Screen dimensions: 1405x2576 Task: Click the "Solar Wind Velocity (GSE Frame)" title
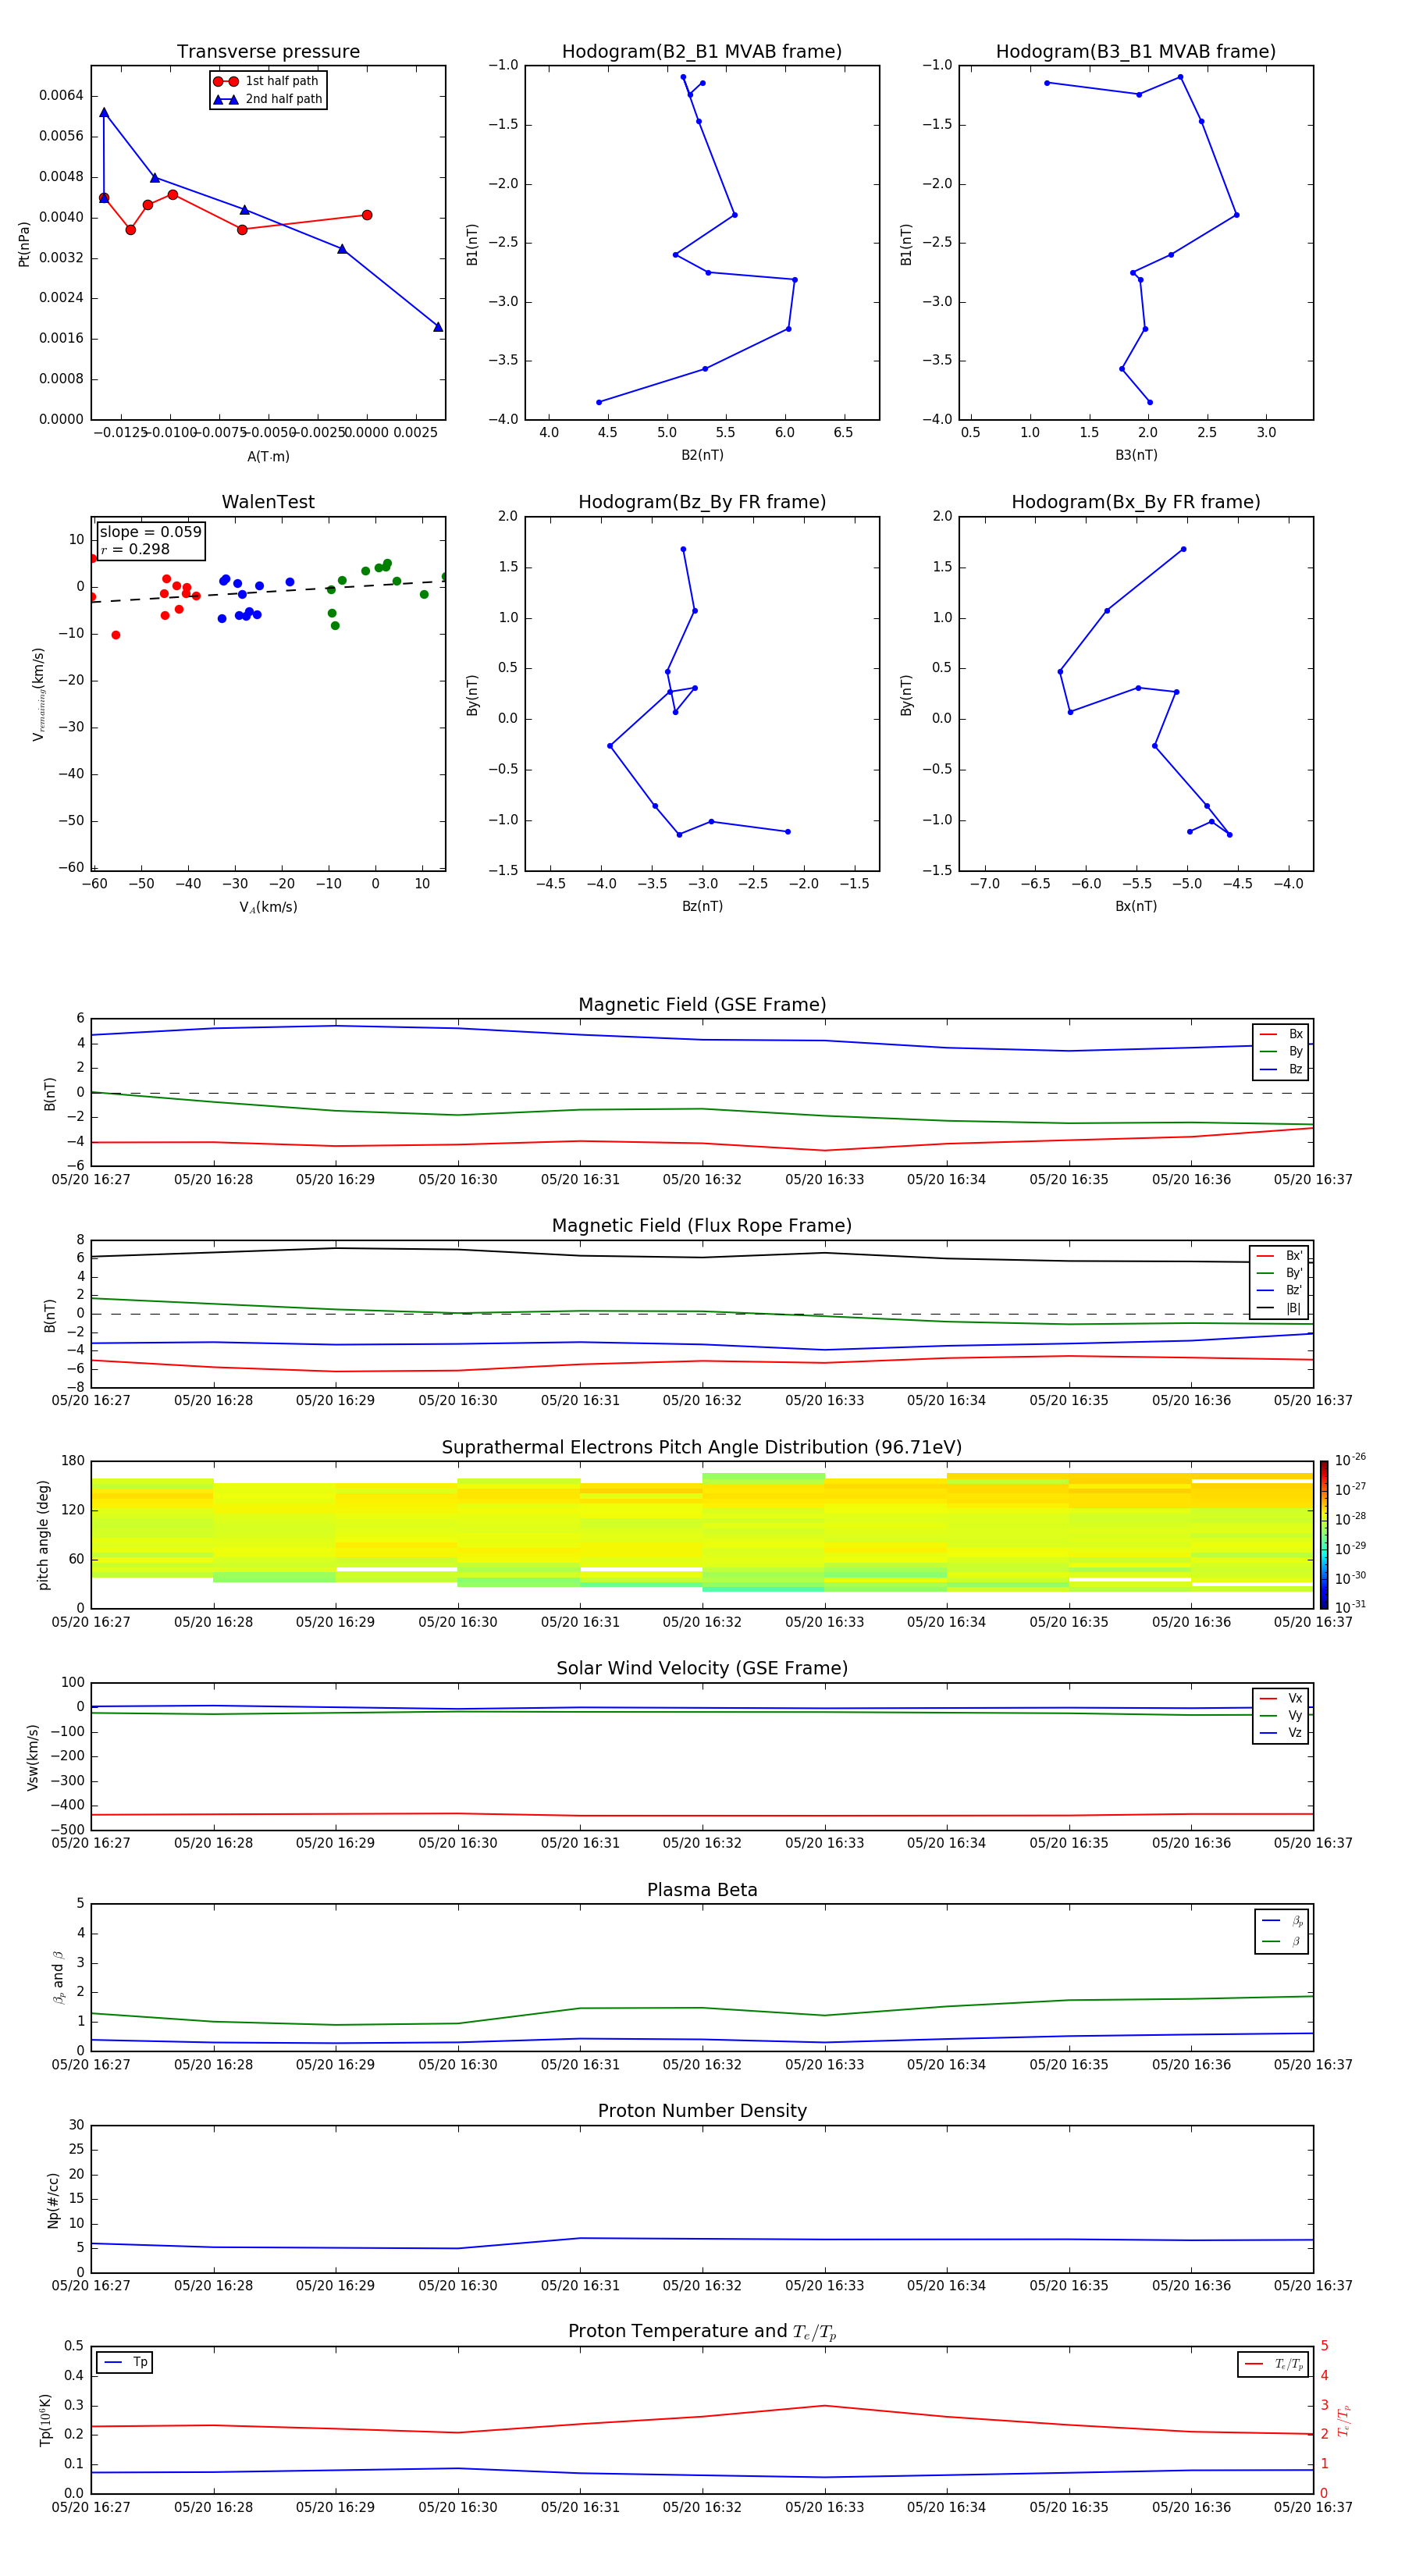tap(702, 1668)
